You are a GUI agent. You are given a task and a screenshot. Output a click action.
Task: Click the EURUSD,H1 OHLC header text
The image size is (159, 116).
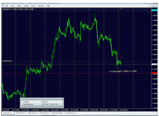pos(18,9)
